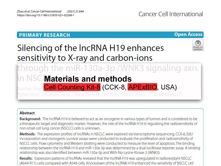Click the highlighted Cell Counting Kit-8 text
Screen dimensions: 221x166
[72, 87]
